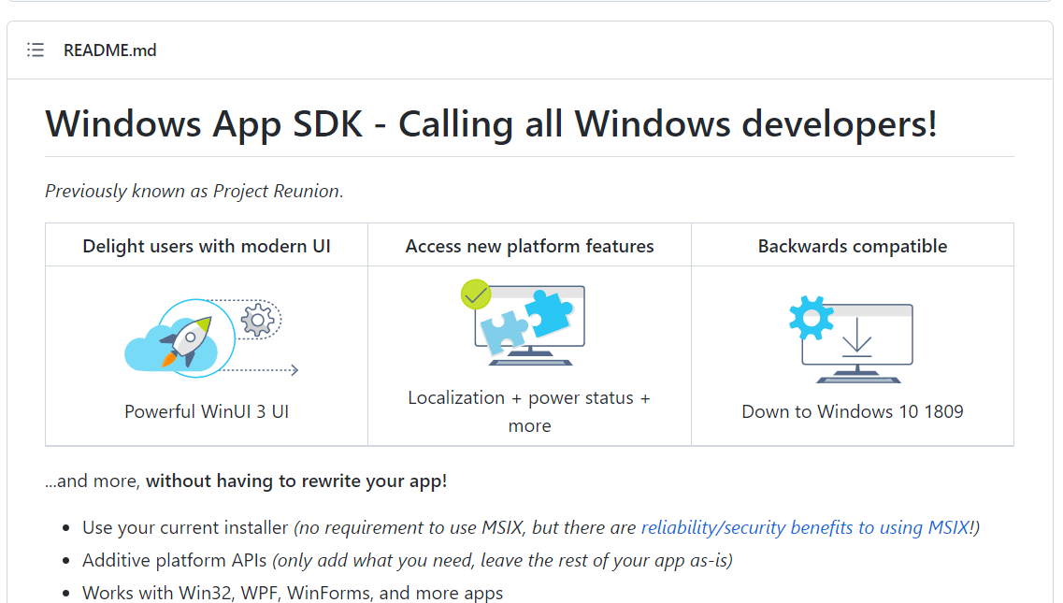
Task: Click 'Use your current installer' bullet text
Action: (185, 527)
